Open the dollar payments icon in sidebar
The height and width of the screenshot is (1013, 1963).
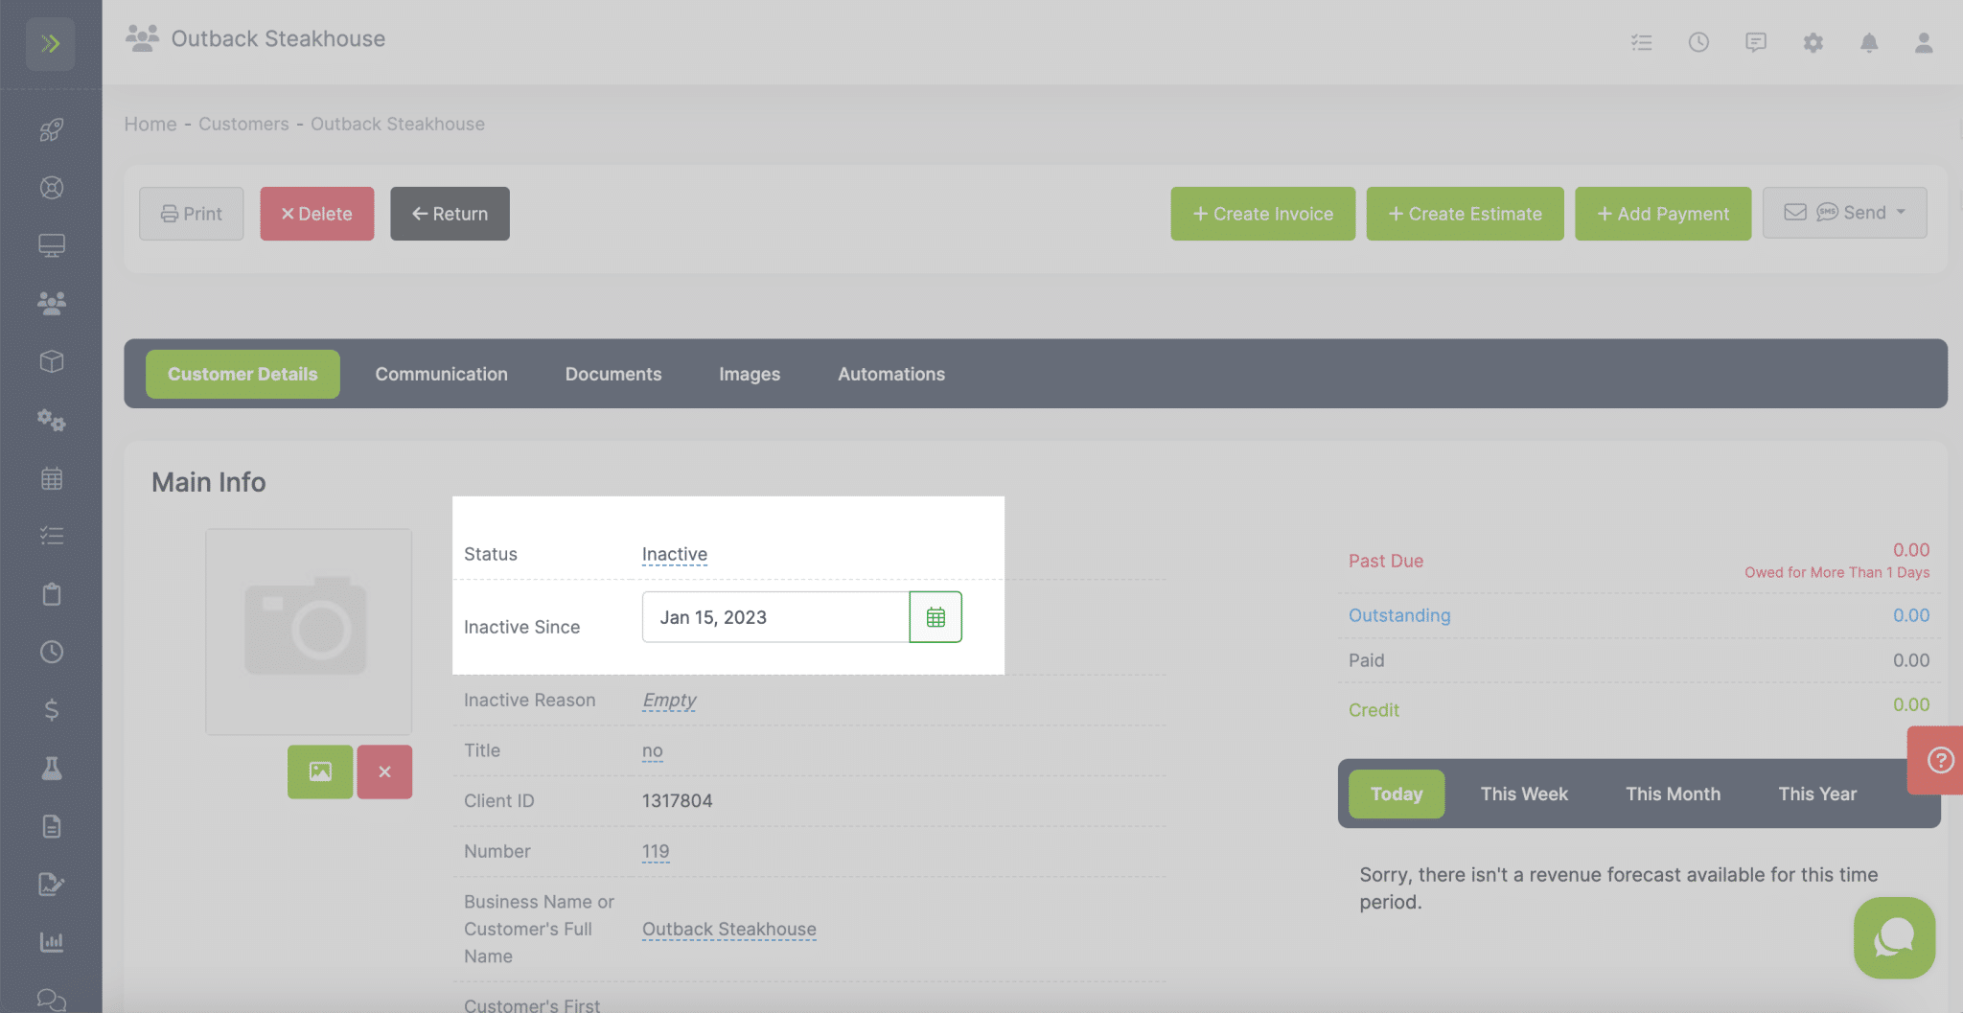(x=52, y=710)
